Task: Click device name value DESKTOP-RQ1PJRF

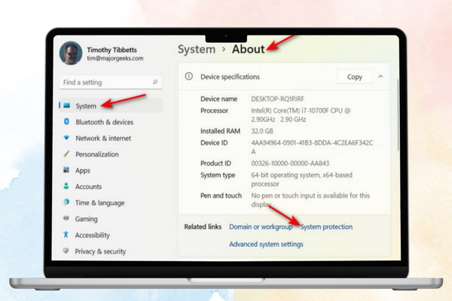Action: tap(277, 99)
